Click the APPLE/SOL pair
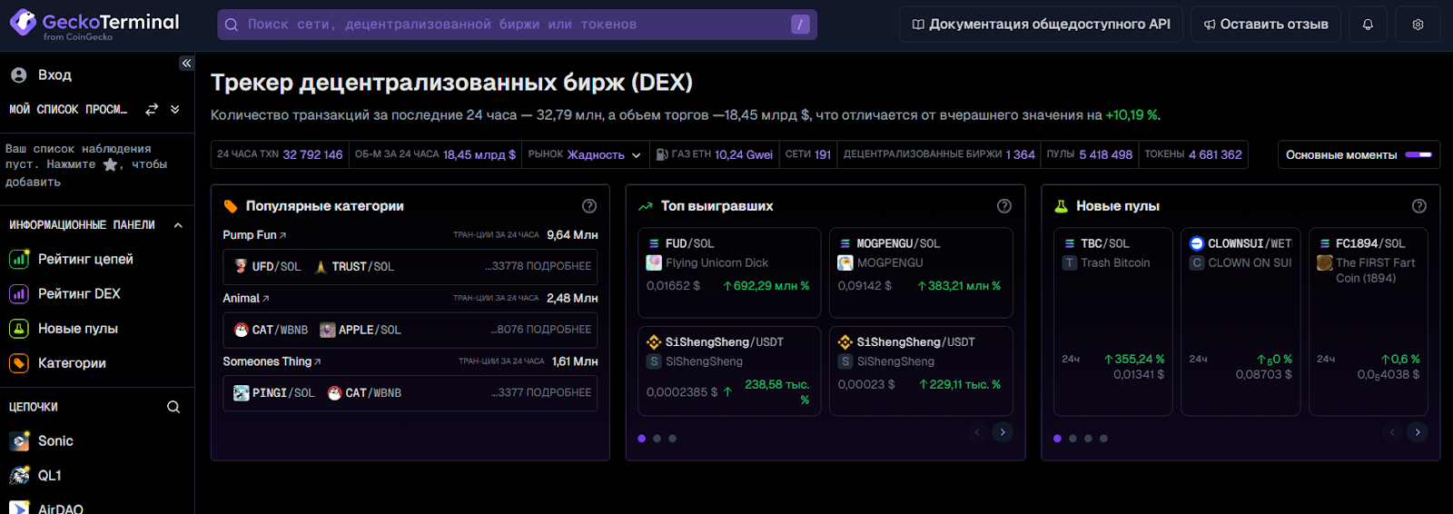This screenshot has height=514, width=1453. [x=361, y=330]
